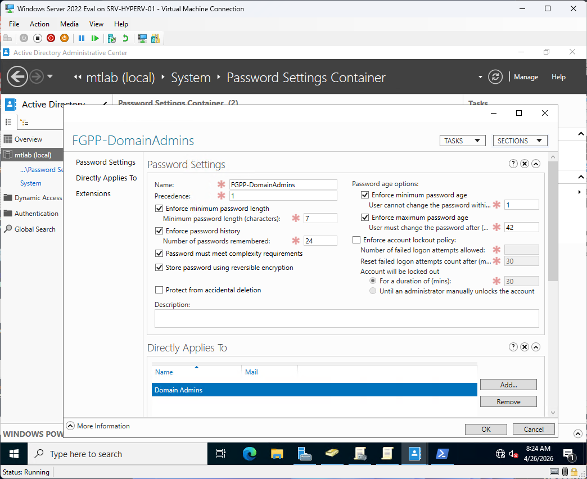Collapse the Active Directory navigation pane
587x479 pixels.
(x=105, y=104)
